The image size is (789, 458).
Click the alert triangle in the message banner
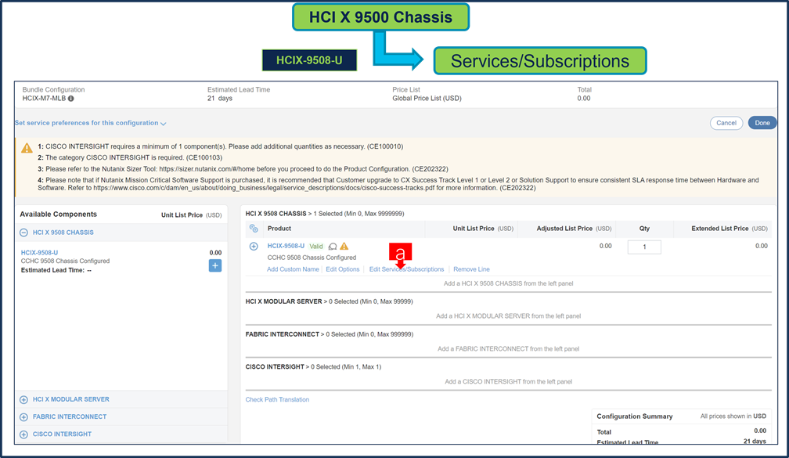pyautogui.click(x=27, y=148)
